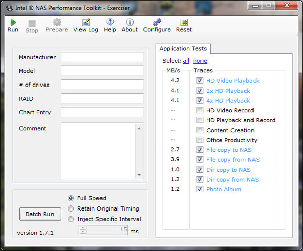Uncheck Dir copy to NAS

click(200, 170)
